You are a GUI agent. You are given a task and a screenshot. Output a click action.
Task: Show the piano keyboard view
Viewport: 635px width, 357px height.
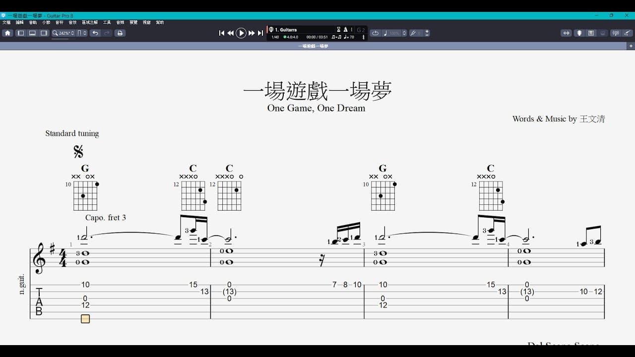(591, 33)
